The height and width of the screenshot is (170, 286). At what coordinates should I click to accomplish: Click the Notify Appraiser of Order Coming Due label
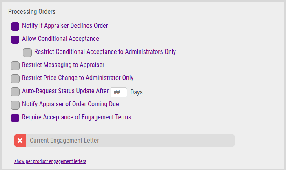pos(71,104)
